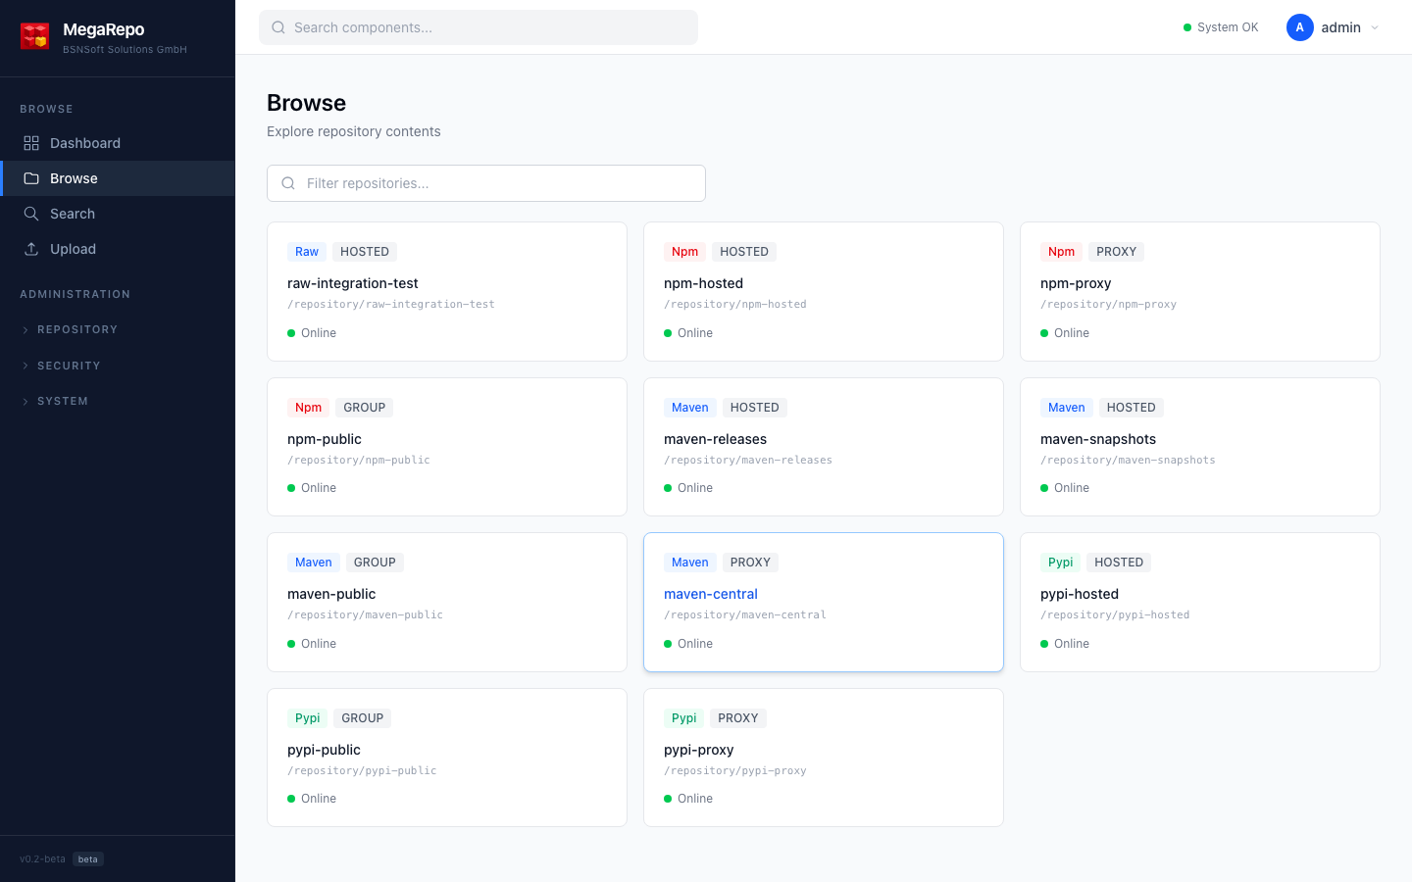Screen dimensions: 1412x882
Task: Go to Dashboard in the sidebar
Action: [85, 143]
